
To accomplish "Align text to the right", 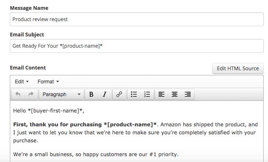I will click(x=188, y=94).
